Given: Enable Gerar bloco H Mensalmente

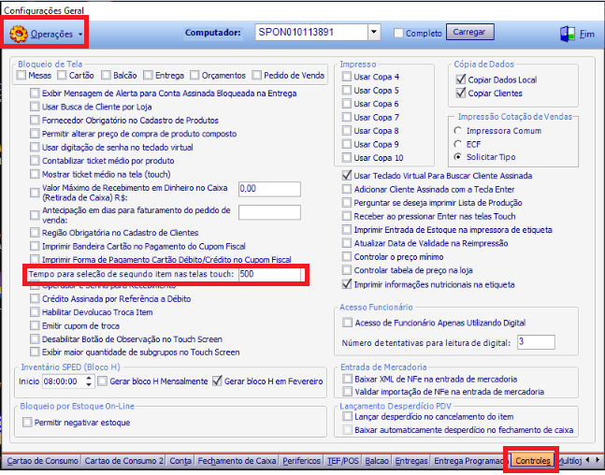Looking at the screenshot, I should [x=102, y=381].
